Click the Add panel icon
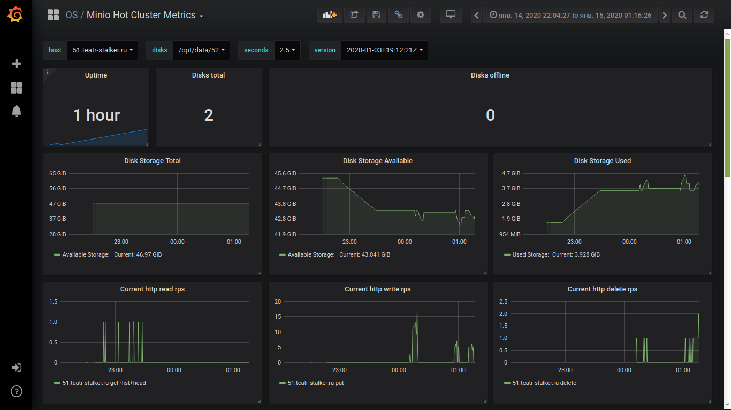731x410 pixels. [330, 15]
